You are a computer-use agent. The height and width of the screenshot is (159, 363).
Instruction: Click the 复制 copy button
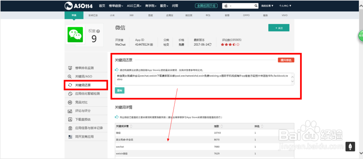(120, 91)
